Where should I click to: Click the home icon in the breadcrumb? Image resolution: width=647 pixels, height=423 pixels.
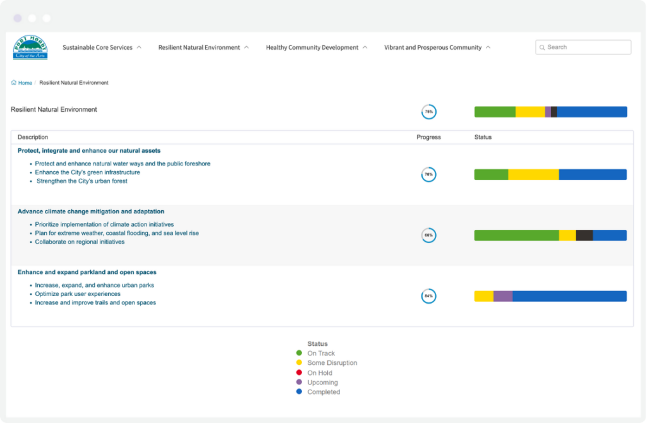click(14, 83)
